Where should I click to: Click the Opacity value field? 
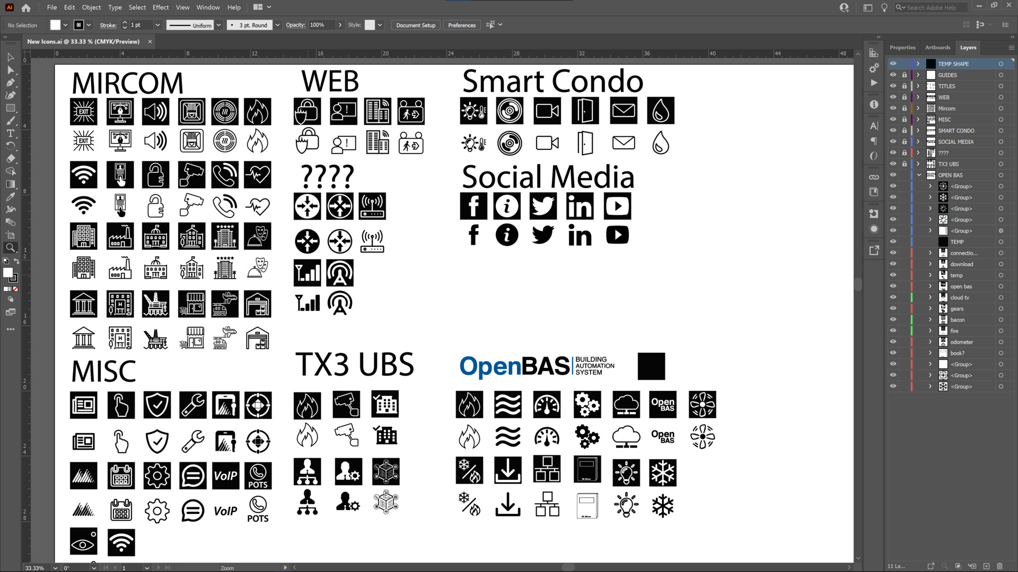click(x=322, y=25)
